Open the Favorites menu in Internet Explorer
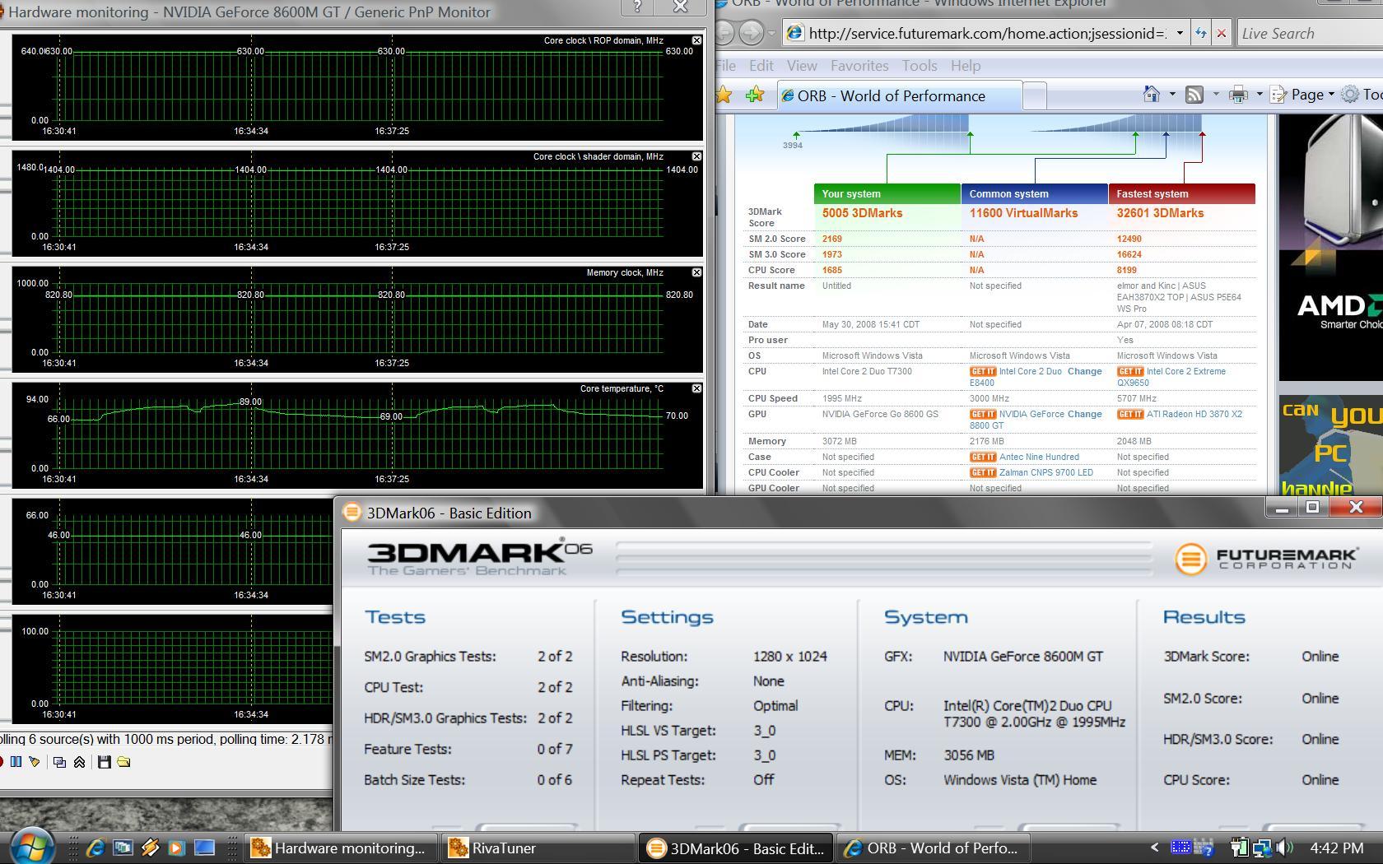Image resolution: width=1383 pixels, height=864 pixels. (x=859, y=66)
